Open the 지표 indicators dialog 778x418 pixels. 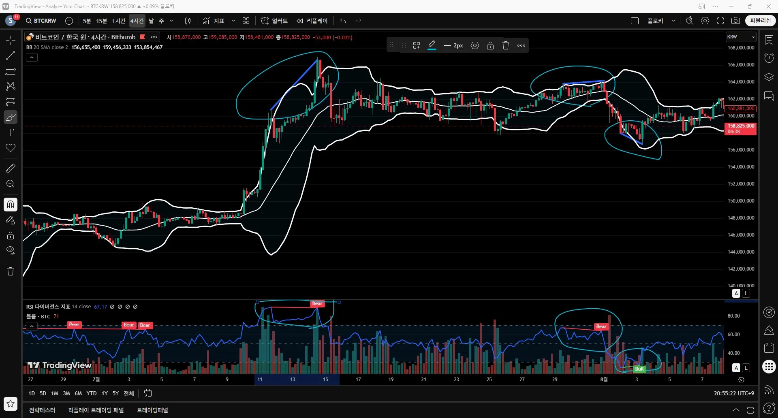tap(214, 21)
